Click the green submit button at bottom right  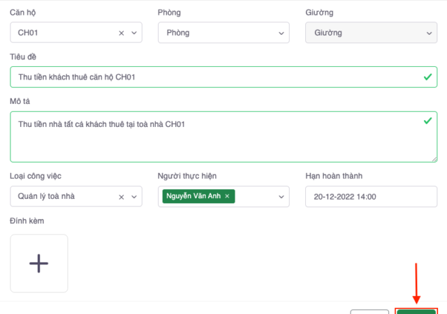[416, 311]
